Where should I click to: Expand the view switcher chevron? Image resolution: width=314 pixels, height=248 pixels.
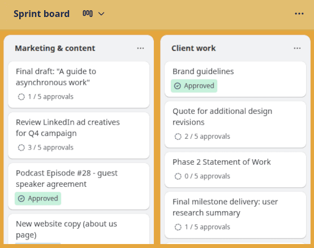101,14
